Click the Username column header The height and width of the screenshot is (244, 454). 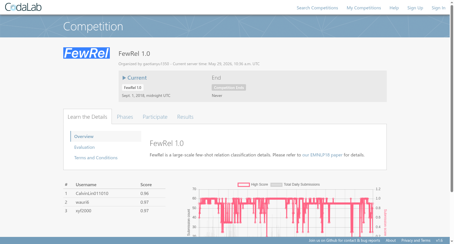tap(86, 185)
